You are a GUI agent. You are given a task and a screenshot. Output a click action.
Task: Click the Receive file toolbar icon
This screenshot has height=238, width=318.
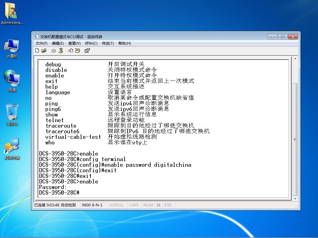(x=77, y=51)
